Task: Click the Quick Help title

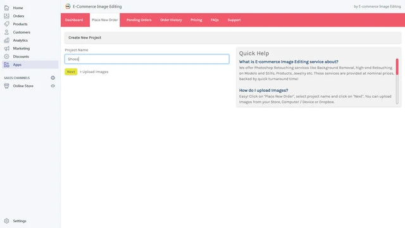Action: pos(254,53)
